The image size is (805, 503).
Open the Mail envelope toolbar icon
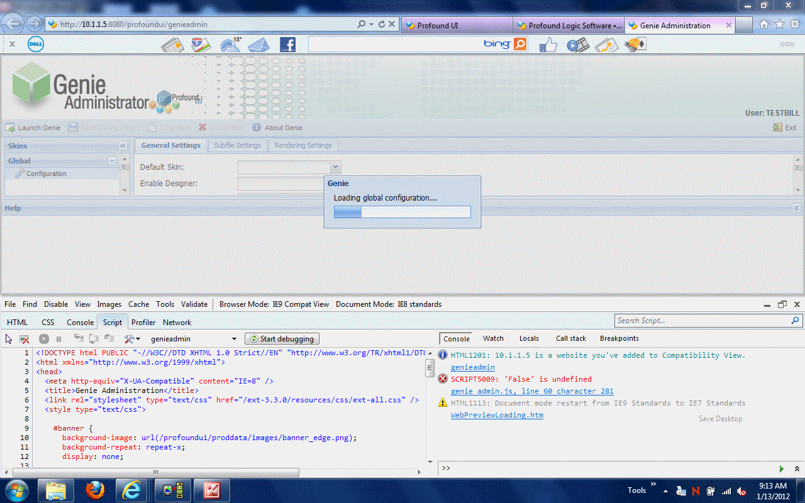[x=258, y=45]
